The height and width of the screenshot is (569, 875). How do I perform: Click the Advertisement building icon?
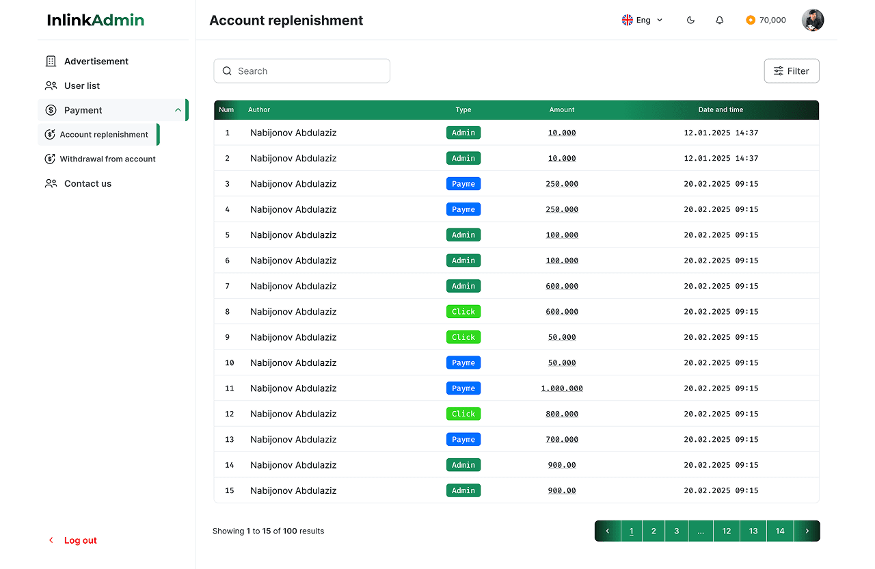tap(51, 62)
